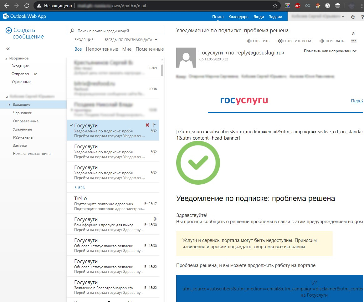Viewport: 364px width, 302px height.
Task: Open Почта tab
Action: (x=218, y=17)
